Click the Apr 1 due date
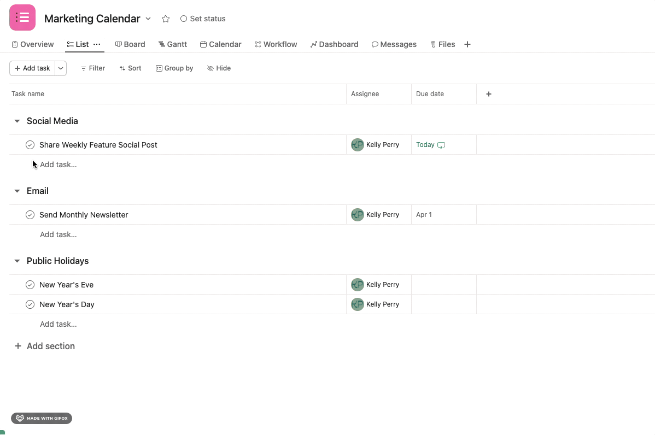The image size is (655, 435). click(x=424, y=215)
